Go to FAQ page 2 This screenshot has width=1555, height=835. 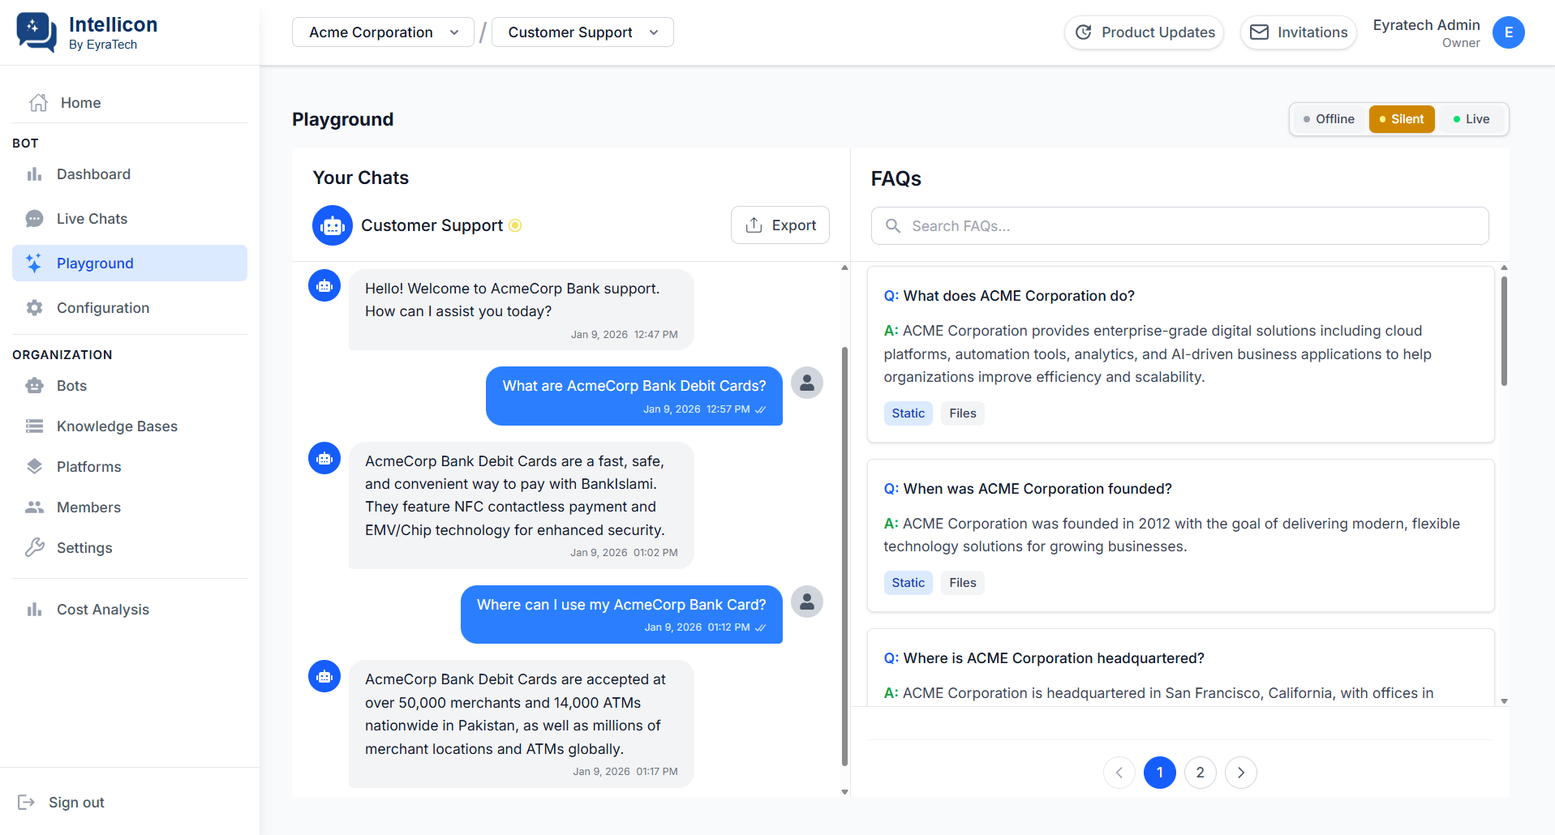coord(1201,773)
